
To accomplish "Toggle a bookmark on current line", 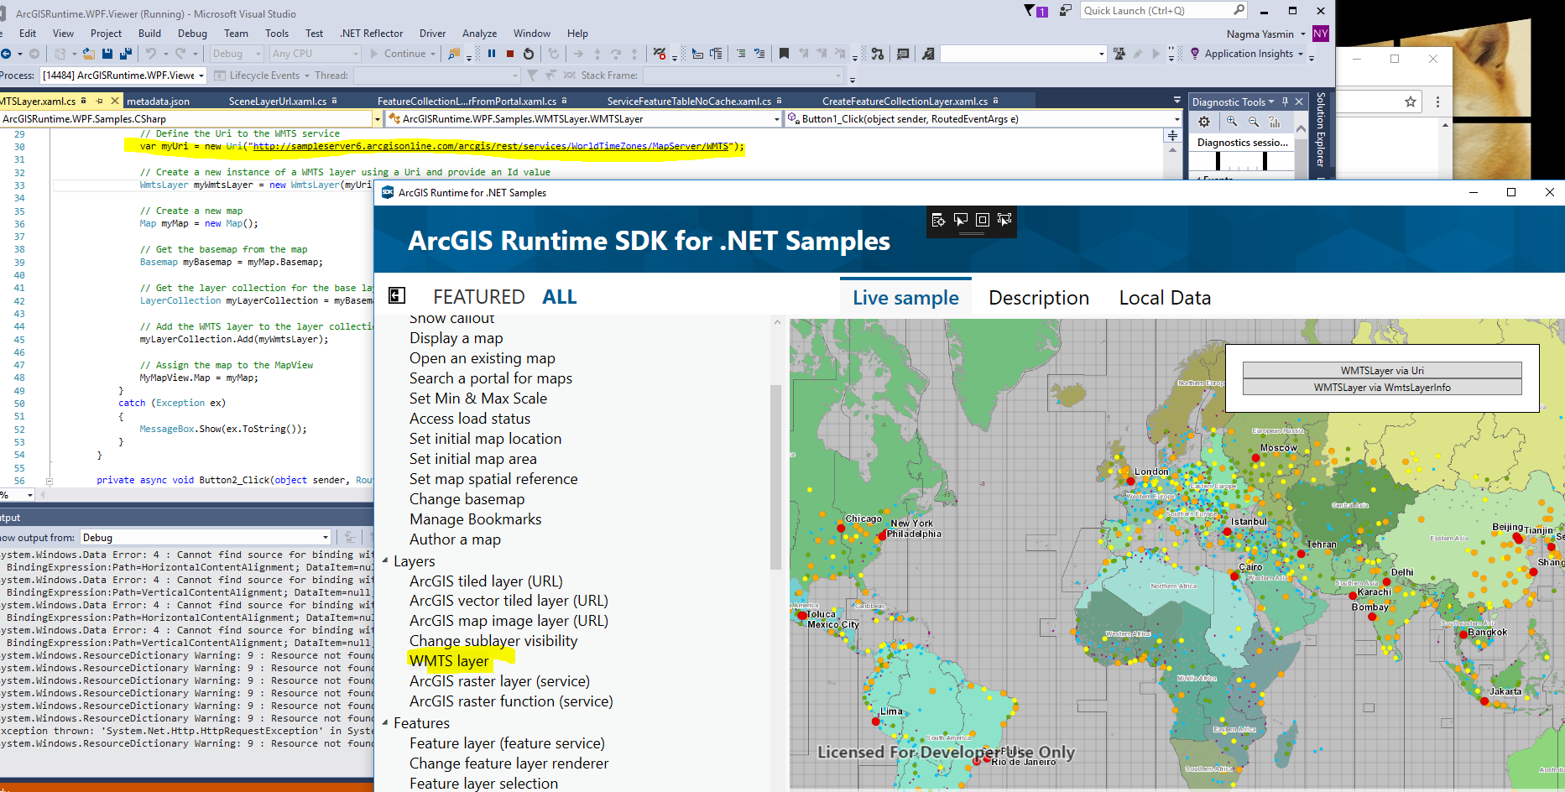I will [784, 54].
